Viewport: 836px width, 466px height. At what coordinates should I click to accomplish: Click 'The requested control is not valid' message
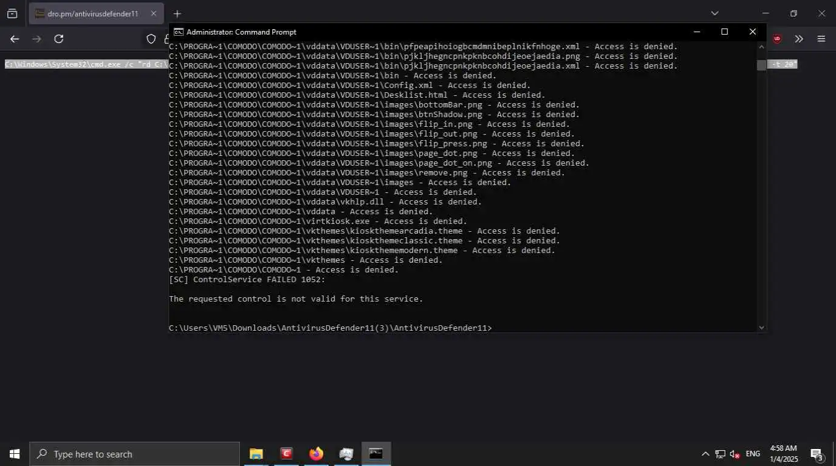[x=296, y=299]
